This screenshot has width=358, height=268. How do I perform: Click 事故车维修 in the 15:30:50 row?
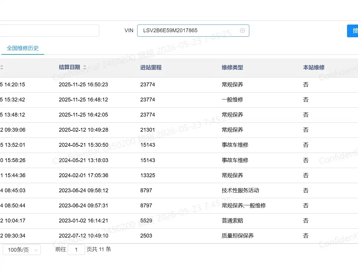(x=235, y=145)
